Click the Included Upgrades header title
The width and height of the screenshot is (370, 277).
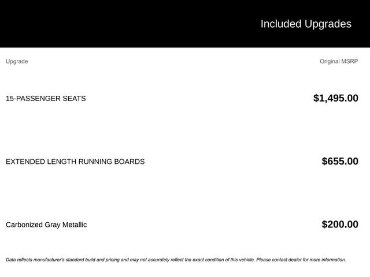tap(305, 24)
